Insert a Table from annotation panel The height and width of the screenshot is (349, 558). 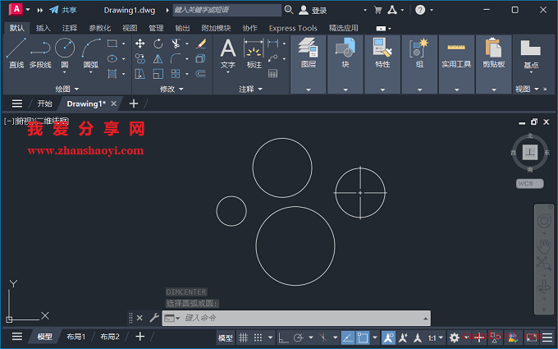[273, 74]
